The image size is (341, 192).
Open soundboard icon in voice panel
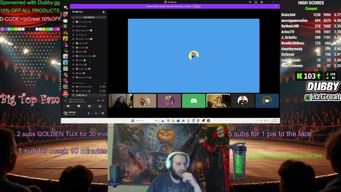(100, 106)
